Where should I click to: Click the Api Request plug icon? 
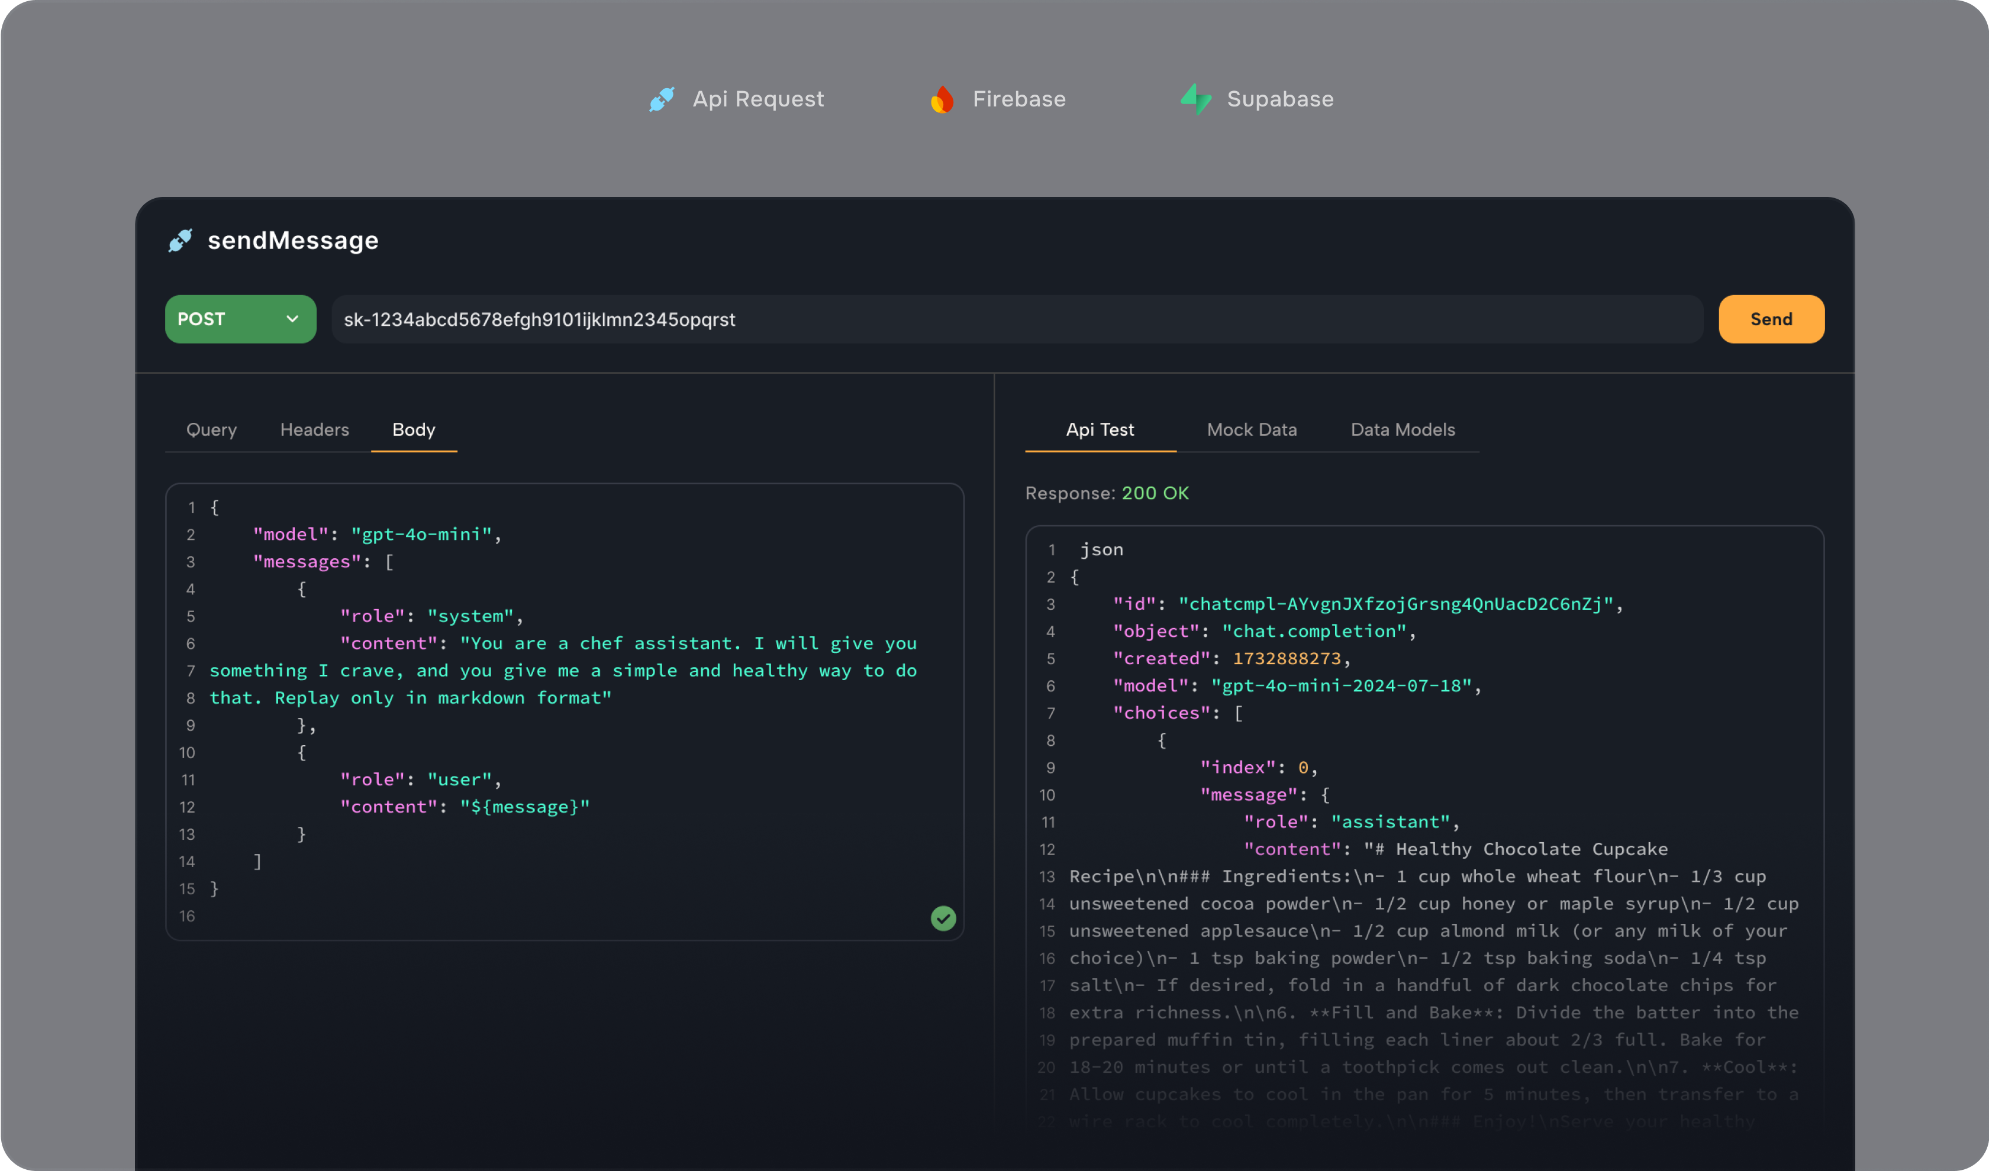662,99
